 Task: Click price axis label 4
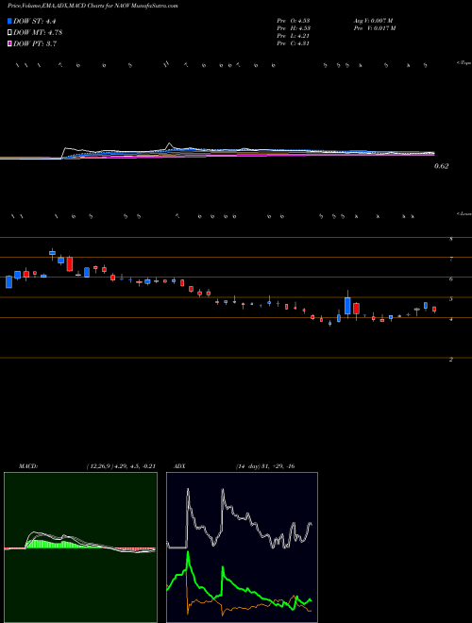click(451, 319)
